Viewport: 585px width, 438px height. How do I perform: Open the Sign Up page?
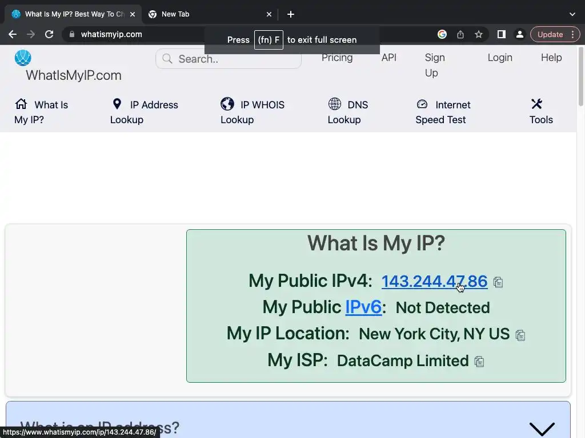point(435,65)
